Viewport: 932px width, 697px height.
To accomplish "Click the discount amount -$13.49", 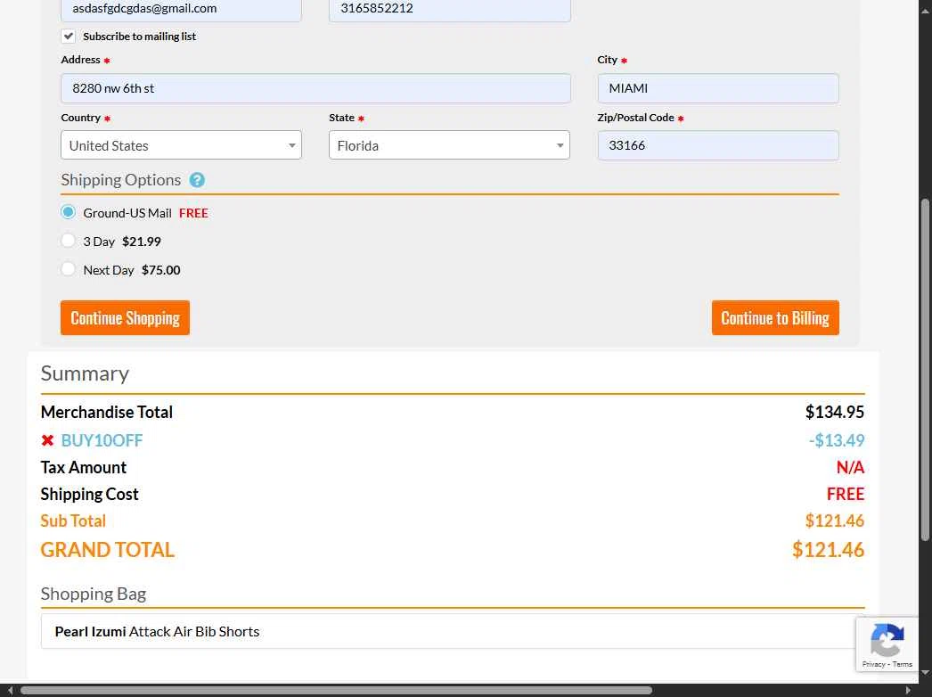I will [x=837, y=440].
